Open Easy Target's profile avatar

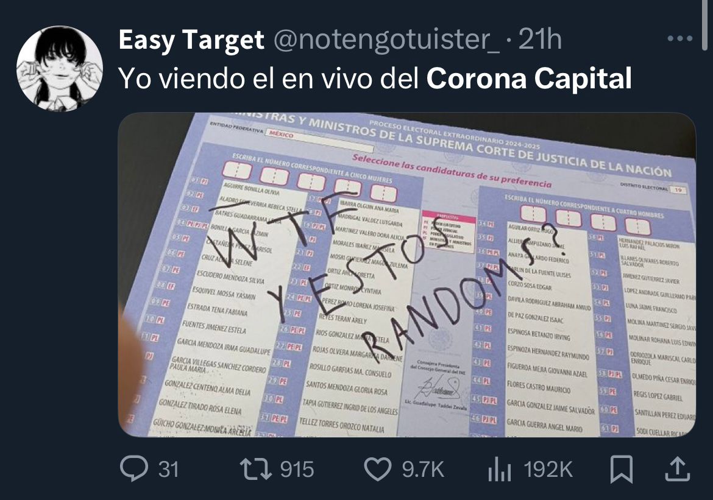coord(60,69)
